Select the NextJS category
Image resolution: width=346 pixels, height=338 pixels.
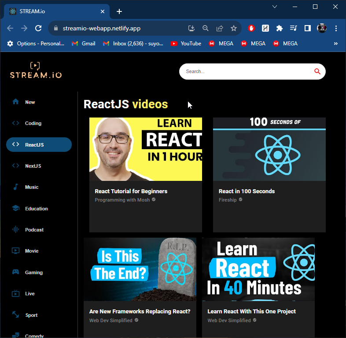tap(33, 166)
